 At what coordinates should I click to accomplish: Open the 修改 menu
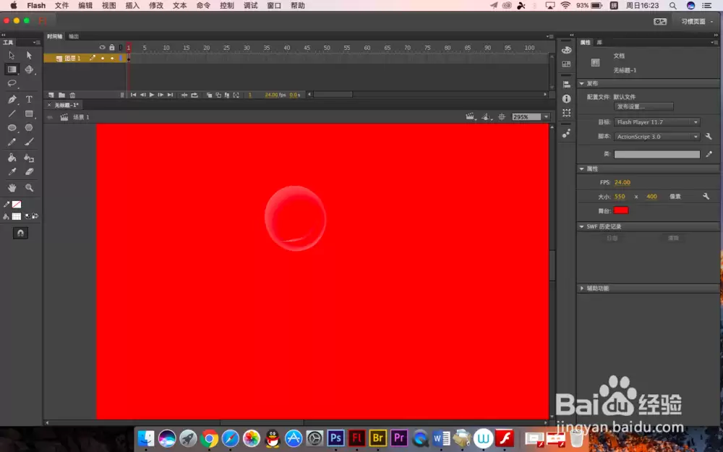(156, 6)
